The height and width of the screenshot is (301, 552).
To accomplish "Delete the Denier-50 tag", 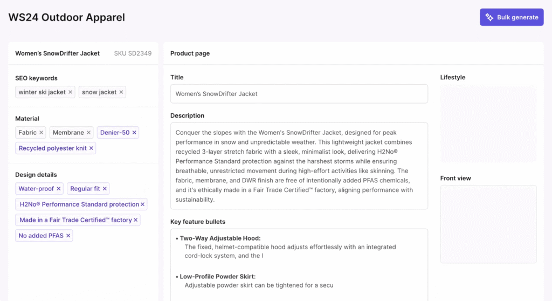I will 134,133.
